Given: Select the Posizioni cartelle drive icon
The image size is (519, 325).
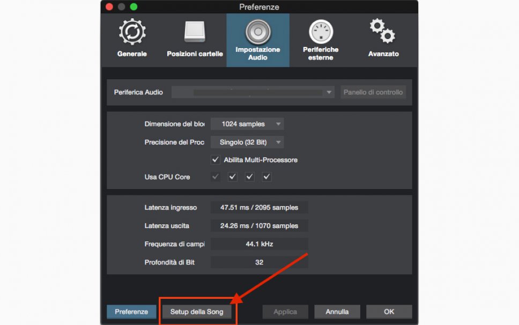Looking at the screenshot, I should (x=195, y=33).
